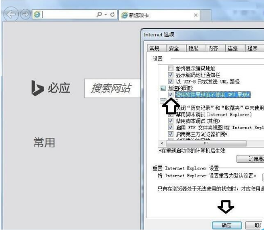Click the 关闭“历史记录”和“收藏夹” option text
The width and height of the screenshot is (264, 230).
pos(220,108)
